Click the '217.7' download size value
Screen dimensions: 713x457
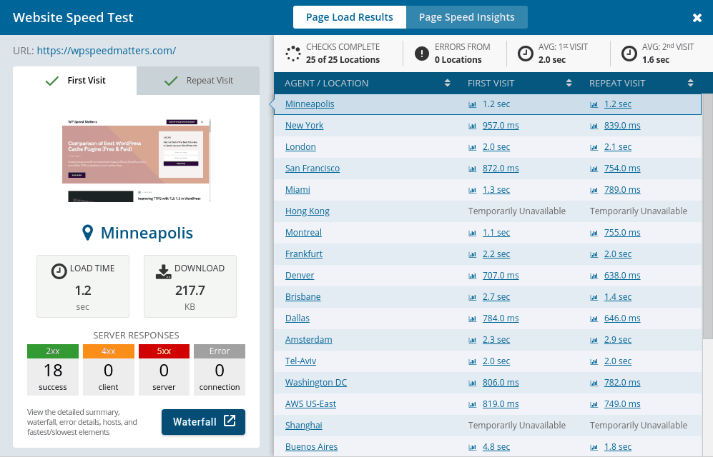(x=190, y=290)
